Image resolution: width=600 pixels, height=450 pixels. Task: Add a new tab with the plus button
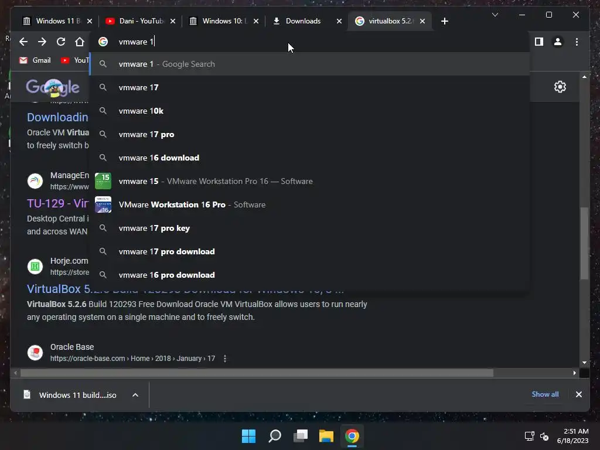(445, 21)
